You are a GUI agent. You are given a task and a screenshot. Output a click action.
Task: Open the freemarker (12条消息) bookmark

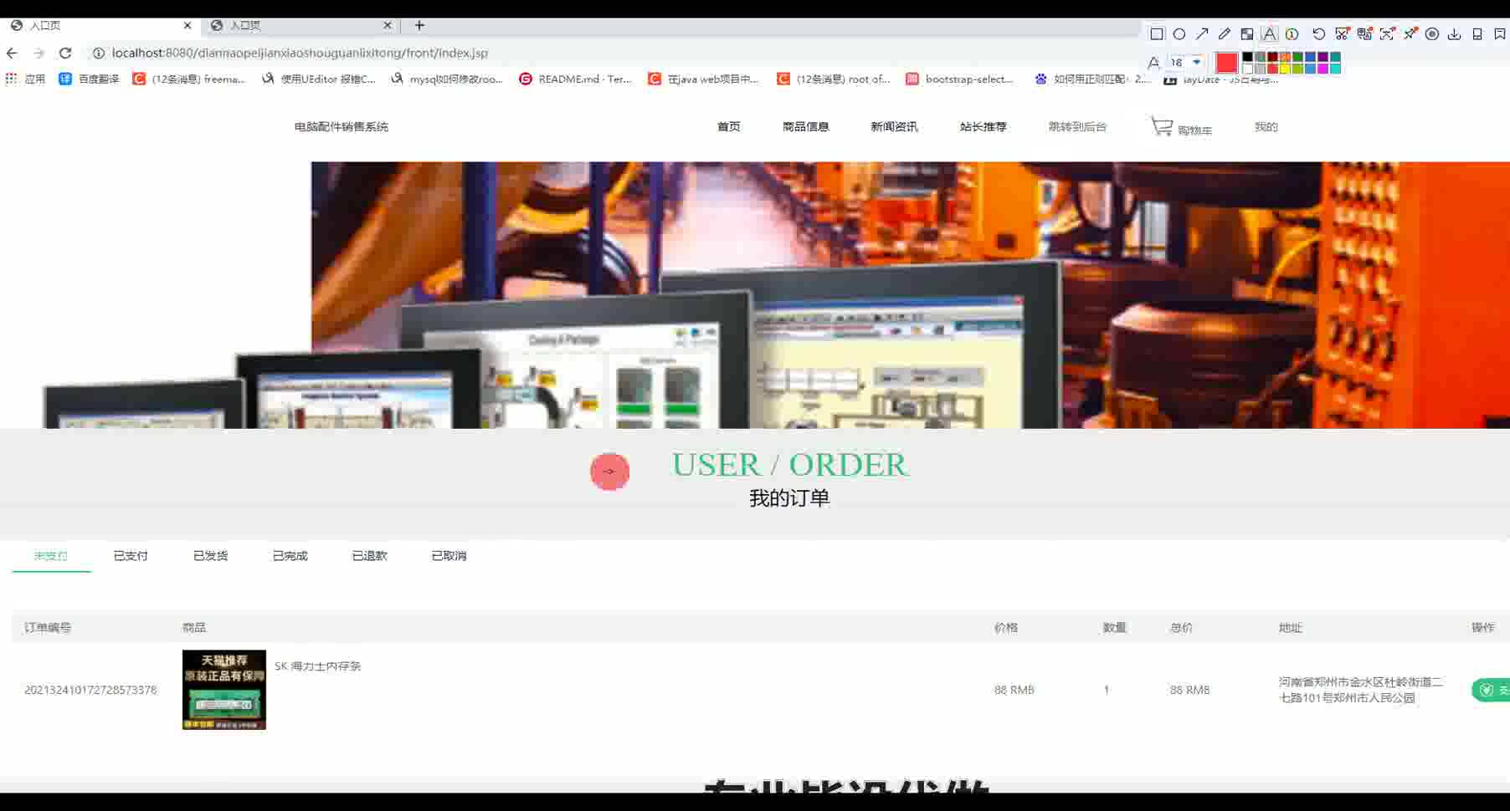[x=189, y=79]
